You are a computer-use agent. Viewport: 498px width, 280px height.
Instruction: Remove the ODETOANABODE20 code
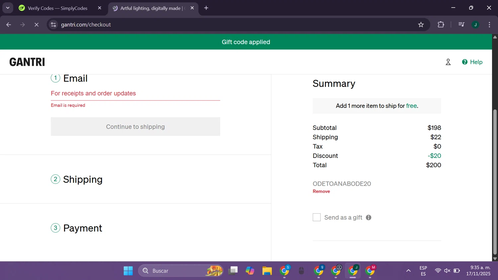click(321, 191)
